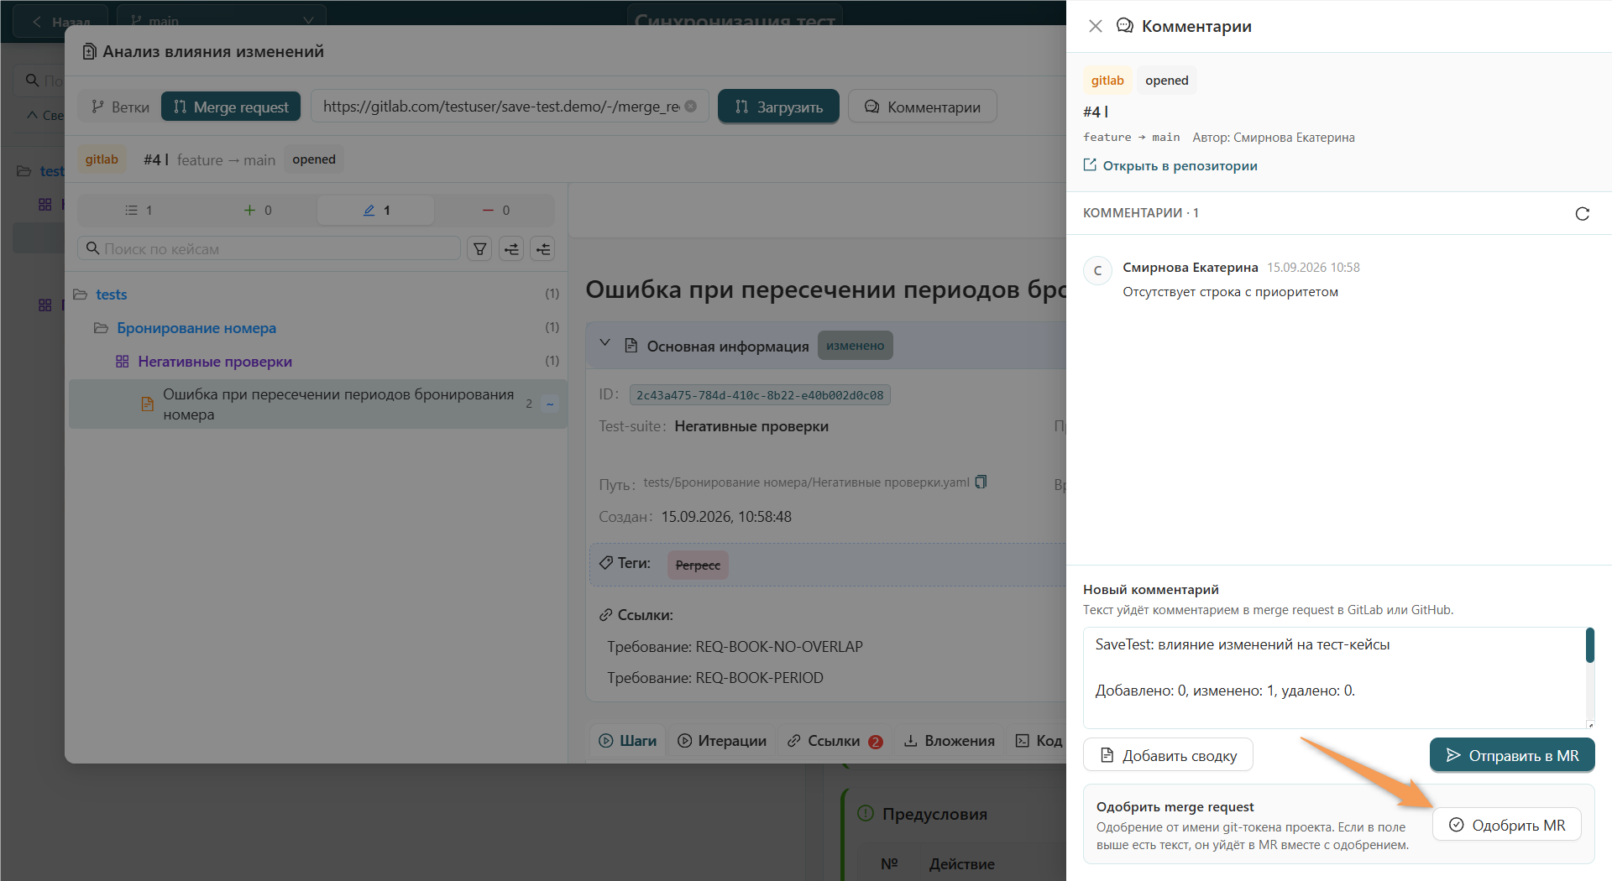Image resolution: width=1612 pixels, height=881 pixels.
Task: Collapse the tests folder
Action: 80,295
